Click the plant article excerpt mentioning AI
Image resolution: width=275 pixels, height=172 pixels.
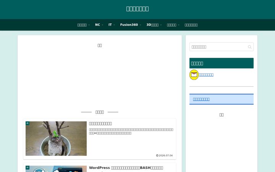point(131,131)
